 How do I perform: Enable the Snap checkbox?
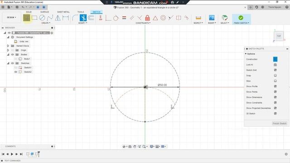click(275, 76)
